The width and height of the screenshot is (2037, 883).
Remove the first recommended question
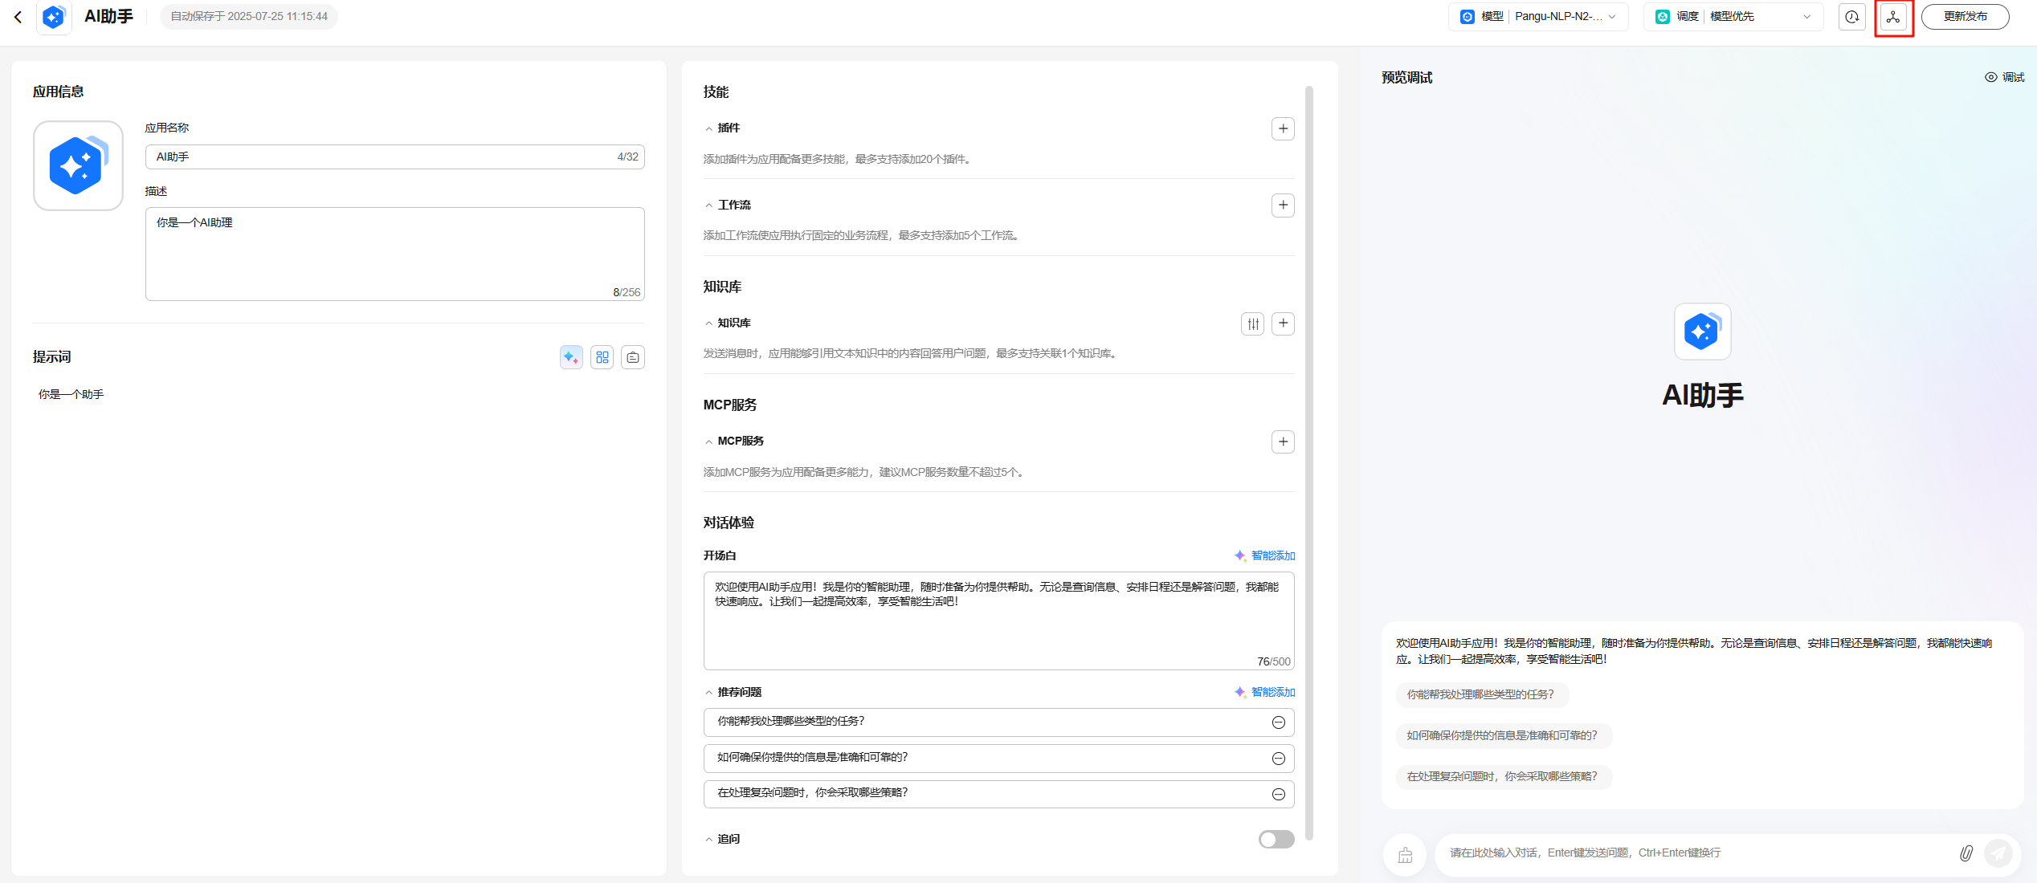[1278, 722]
